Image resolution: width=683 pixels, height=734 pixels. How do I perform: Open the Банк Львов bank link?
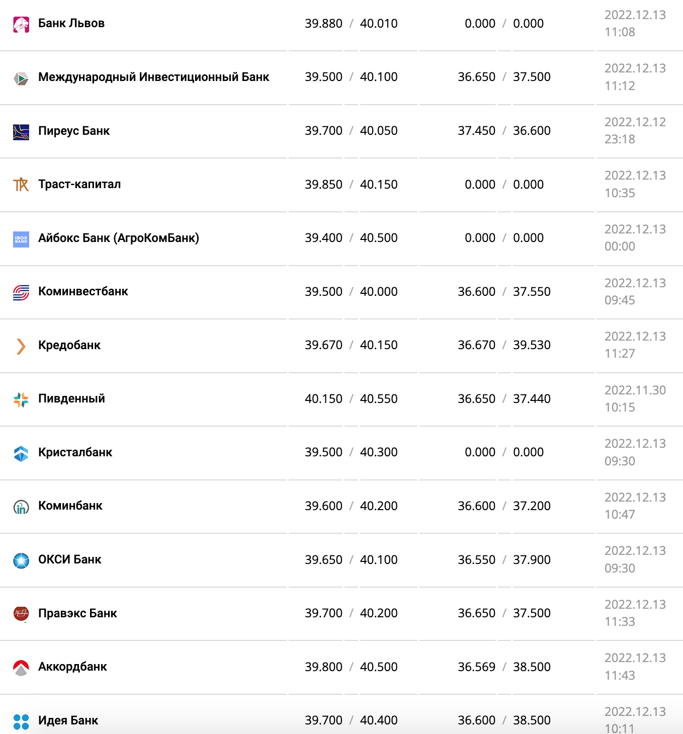point(71,24)
